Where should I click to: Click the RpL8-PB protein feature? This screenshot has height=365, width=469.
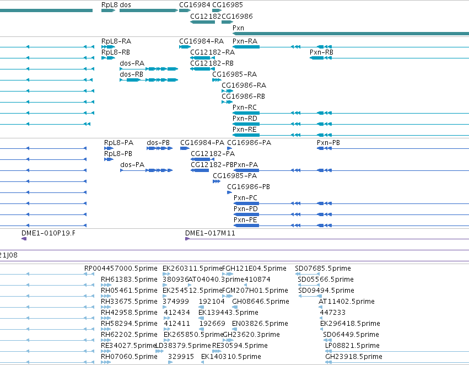pos(109,159)
